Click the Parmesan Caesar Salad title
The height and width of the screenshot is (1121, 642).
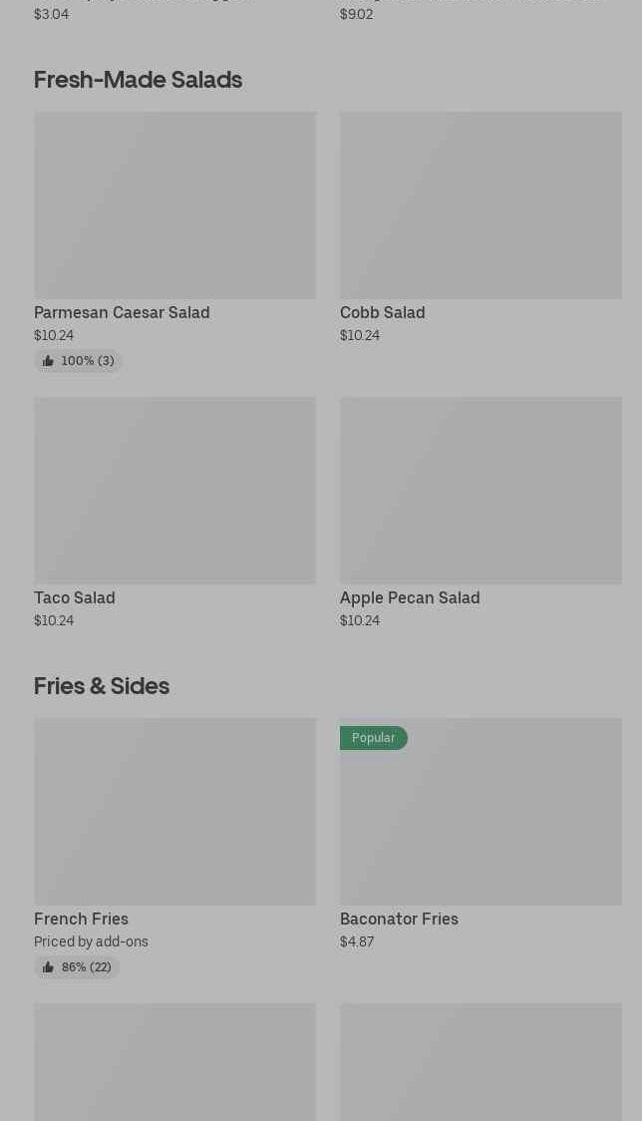[122, 312]
